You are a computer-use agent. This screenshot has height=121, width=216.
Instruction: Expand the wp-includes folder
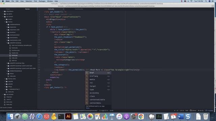coord(3,94)
